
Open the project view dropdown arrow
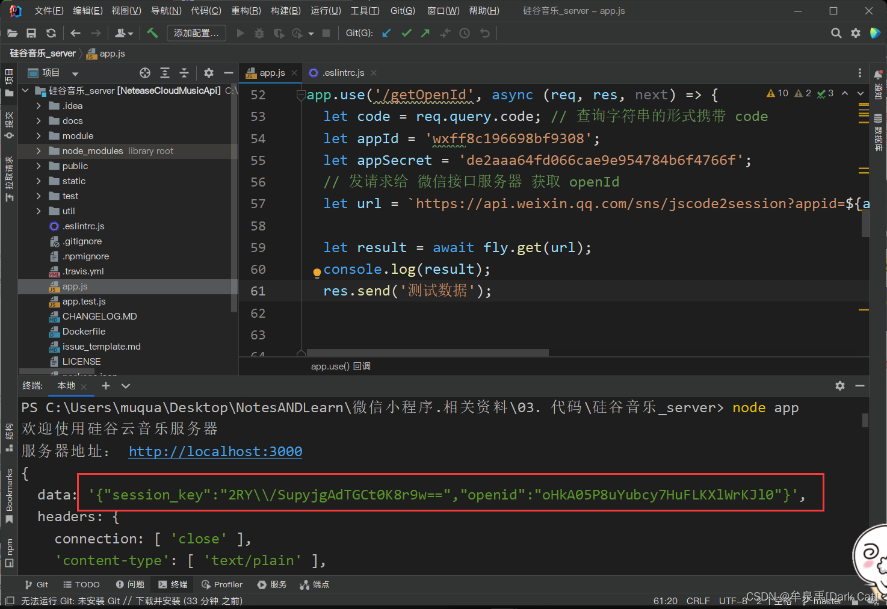click(75, 73)
